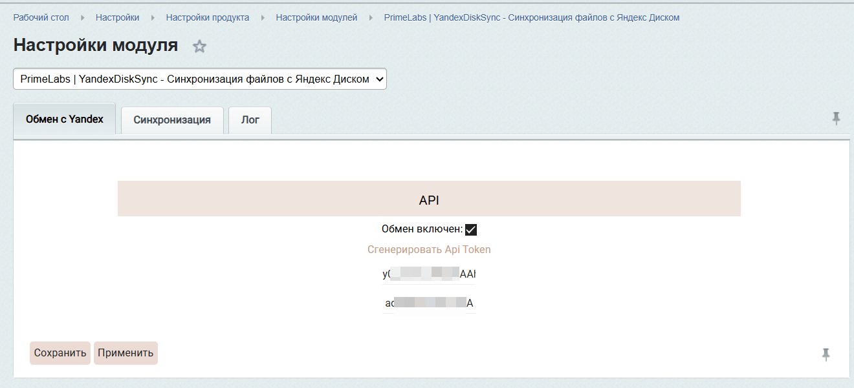Screen dimensions: 854x388
Task: Click the second token field below
Action: coord(429,303)
